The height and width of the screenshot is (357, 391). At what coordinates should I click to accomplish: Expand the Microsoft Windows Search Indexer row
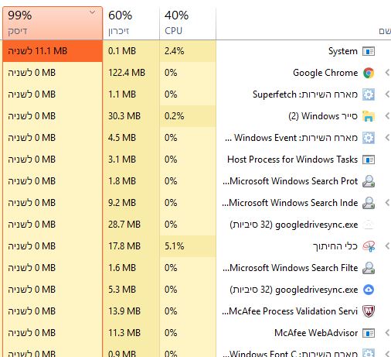click(x=387, y=203)
